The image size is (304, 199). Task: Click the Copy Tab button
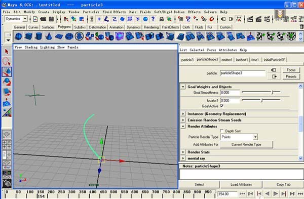tap(283, 184)
